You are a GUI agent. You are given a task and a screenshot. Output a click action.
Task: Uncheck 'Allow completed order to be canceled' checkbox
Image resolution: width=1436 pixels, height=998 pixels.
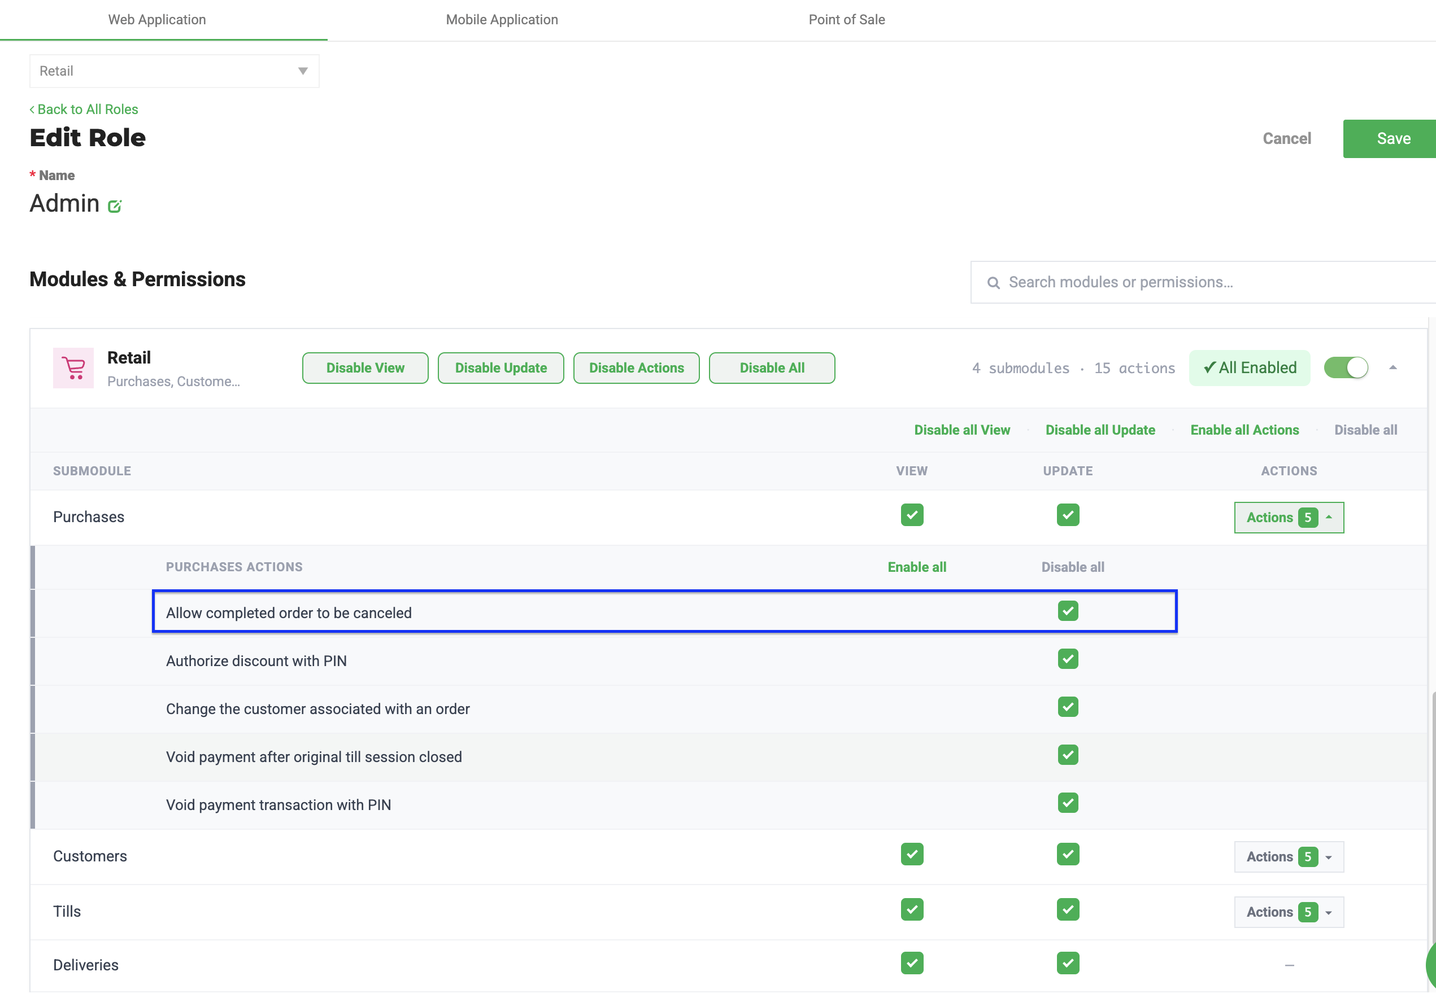(1068, 611)
